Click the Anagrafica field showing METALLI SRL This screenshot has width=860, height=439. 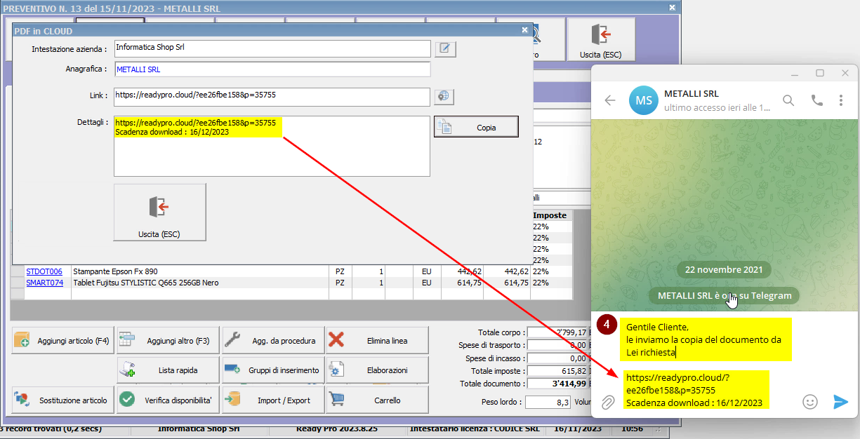(x=272, y=69)
